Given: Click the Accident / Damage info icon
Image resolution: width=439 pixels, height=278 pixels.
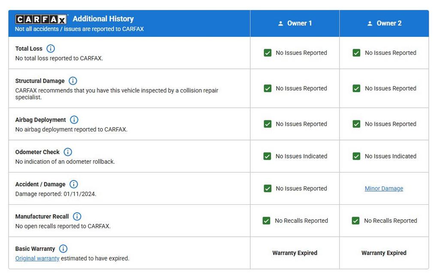Looking at the screenshot, I should click(x=74, y=184).
